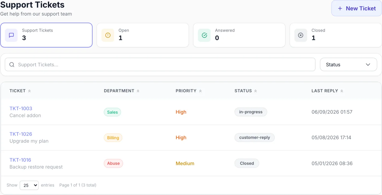Click the Closed status badge on TKT-1016
The width and height of the screenshot is (382, 195).
[247, 163]
